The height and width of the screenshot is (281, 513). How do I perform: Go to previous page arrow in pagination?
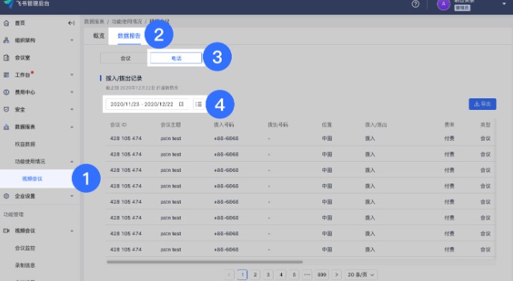pos(229,275)
